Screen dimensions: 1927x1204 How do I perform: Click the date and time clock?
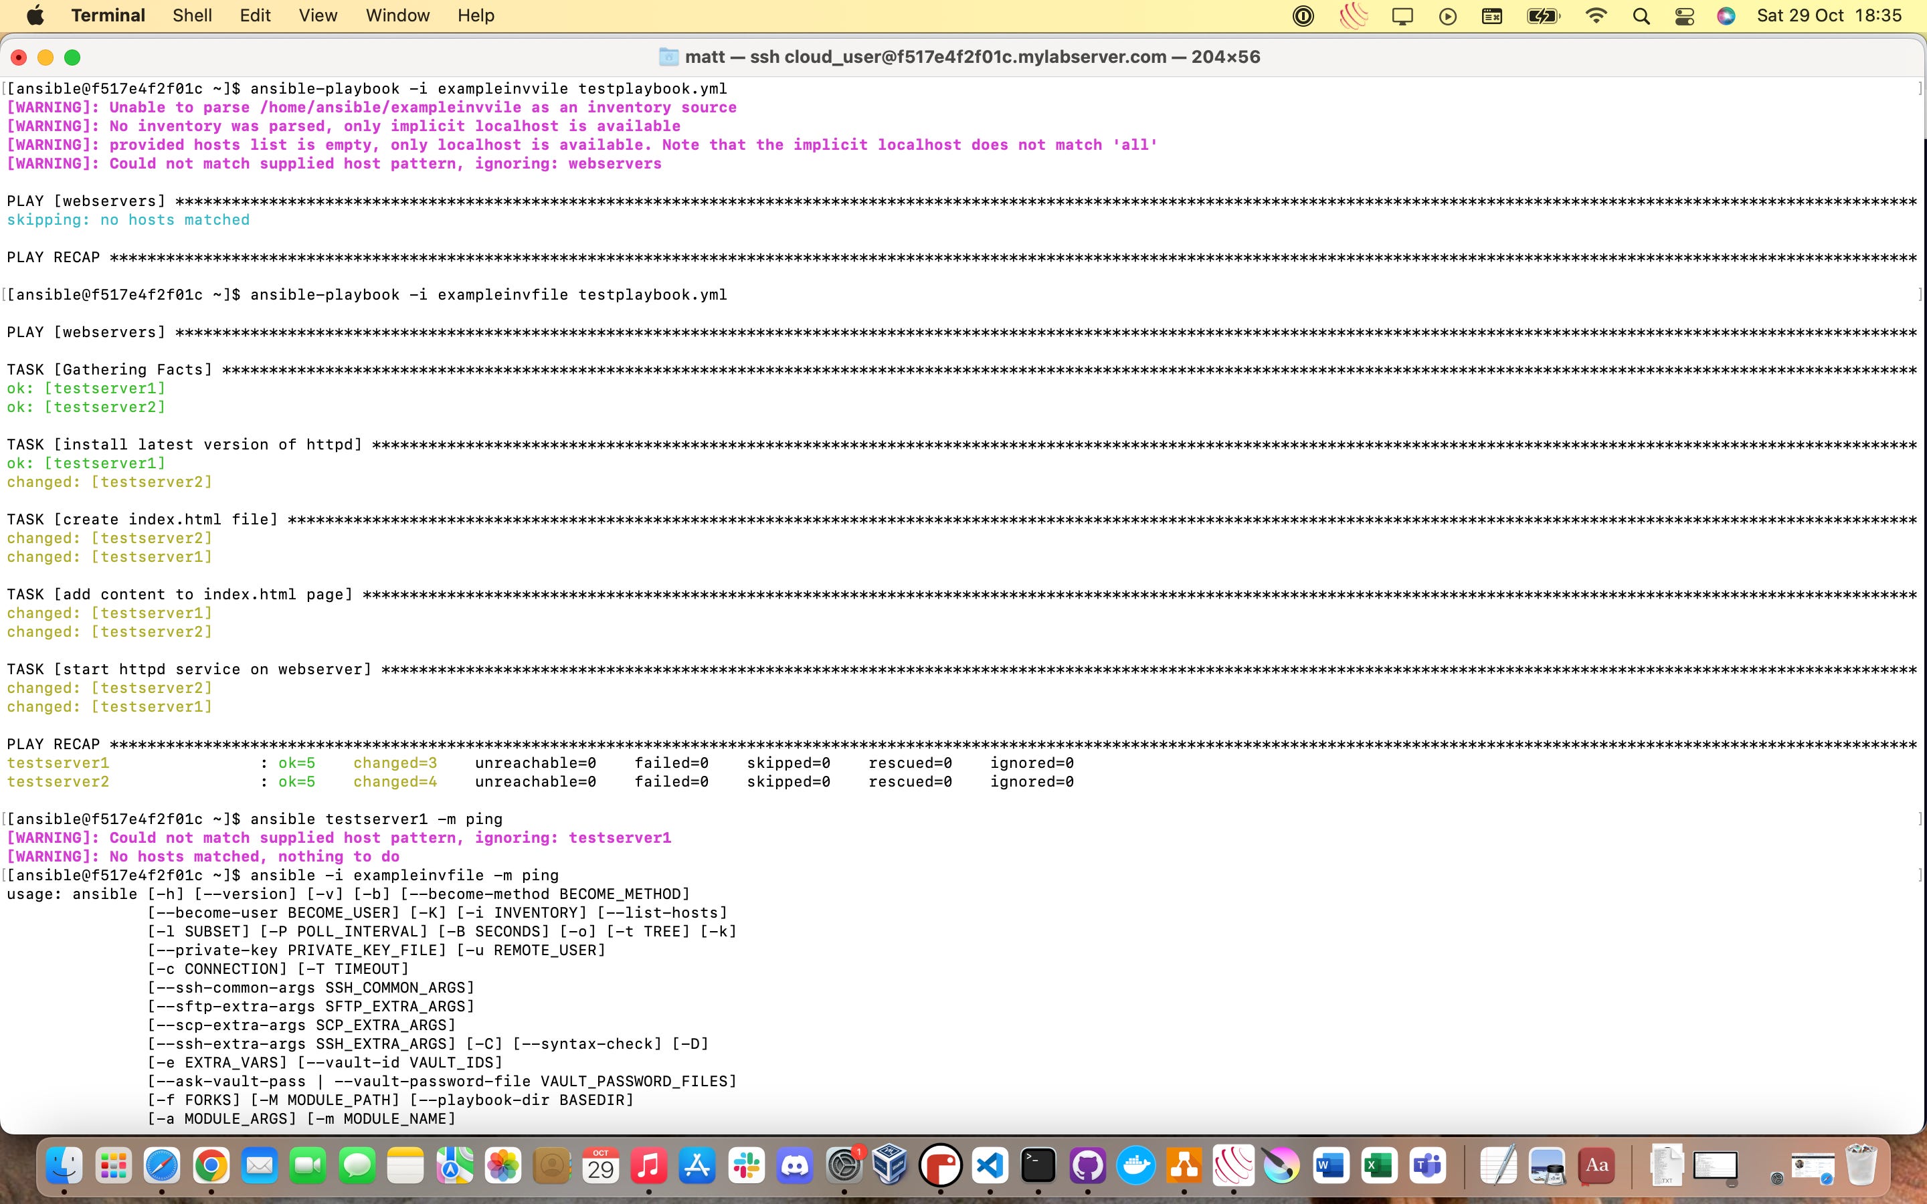(x=1829, y=15)
